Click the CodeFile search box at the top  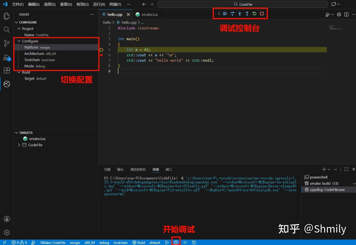[243, 4]
